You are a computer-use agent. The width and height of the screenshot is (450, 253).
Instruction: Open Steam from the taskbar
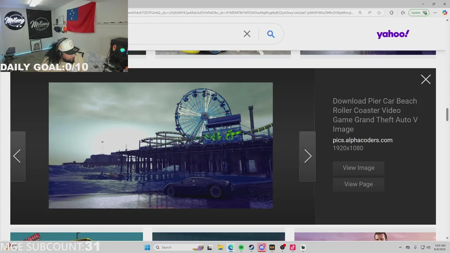pos(251,247)
